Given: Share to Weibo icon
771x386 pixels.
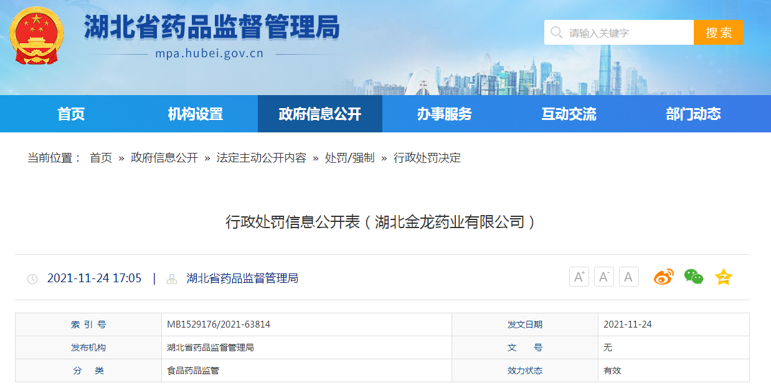Looking at the screenshot, I should click(664, 277).
